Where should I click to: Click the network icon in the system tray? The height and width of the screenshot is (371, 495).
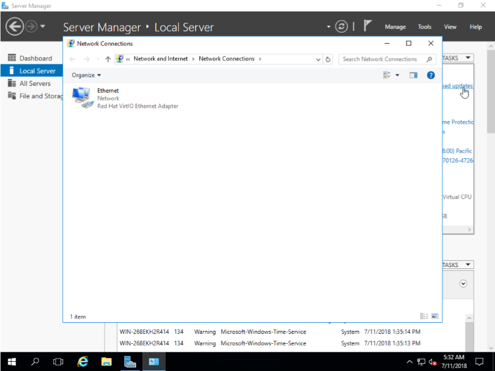(421, 362)
